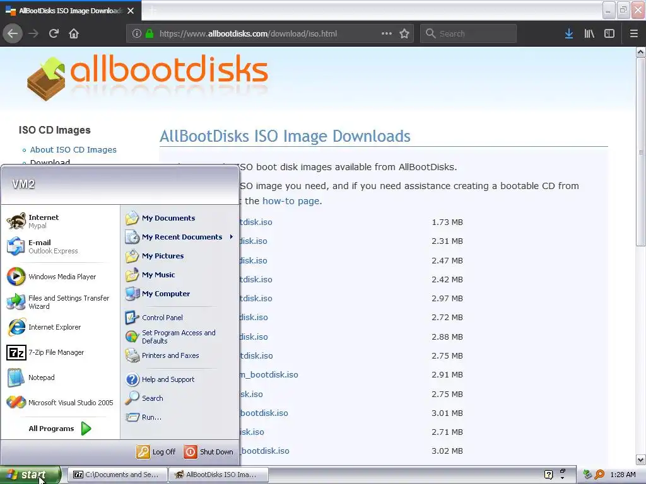Click the 2.31 MB size text
Image resolution: width=646 pixels, height=484 pixels.
point(447,241)
